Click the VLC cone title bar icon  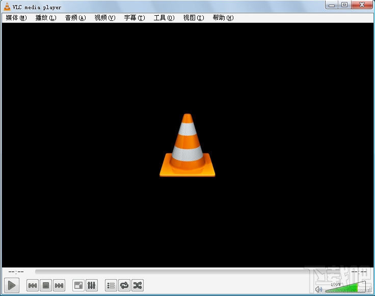tap(7, 7)
